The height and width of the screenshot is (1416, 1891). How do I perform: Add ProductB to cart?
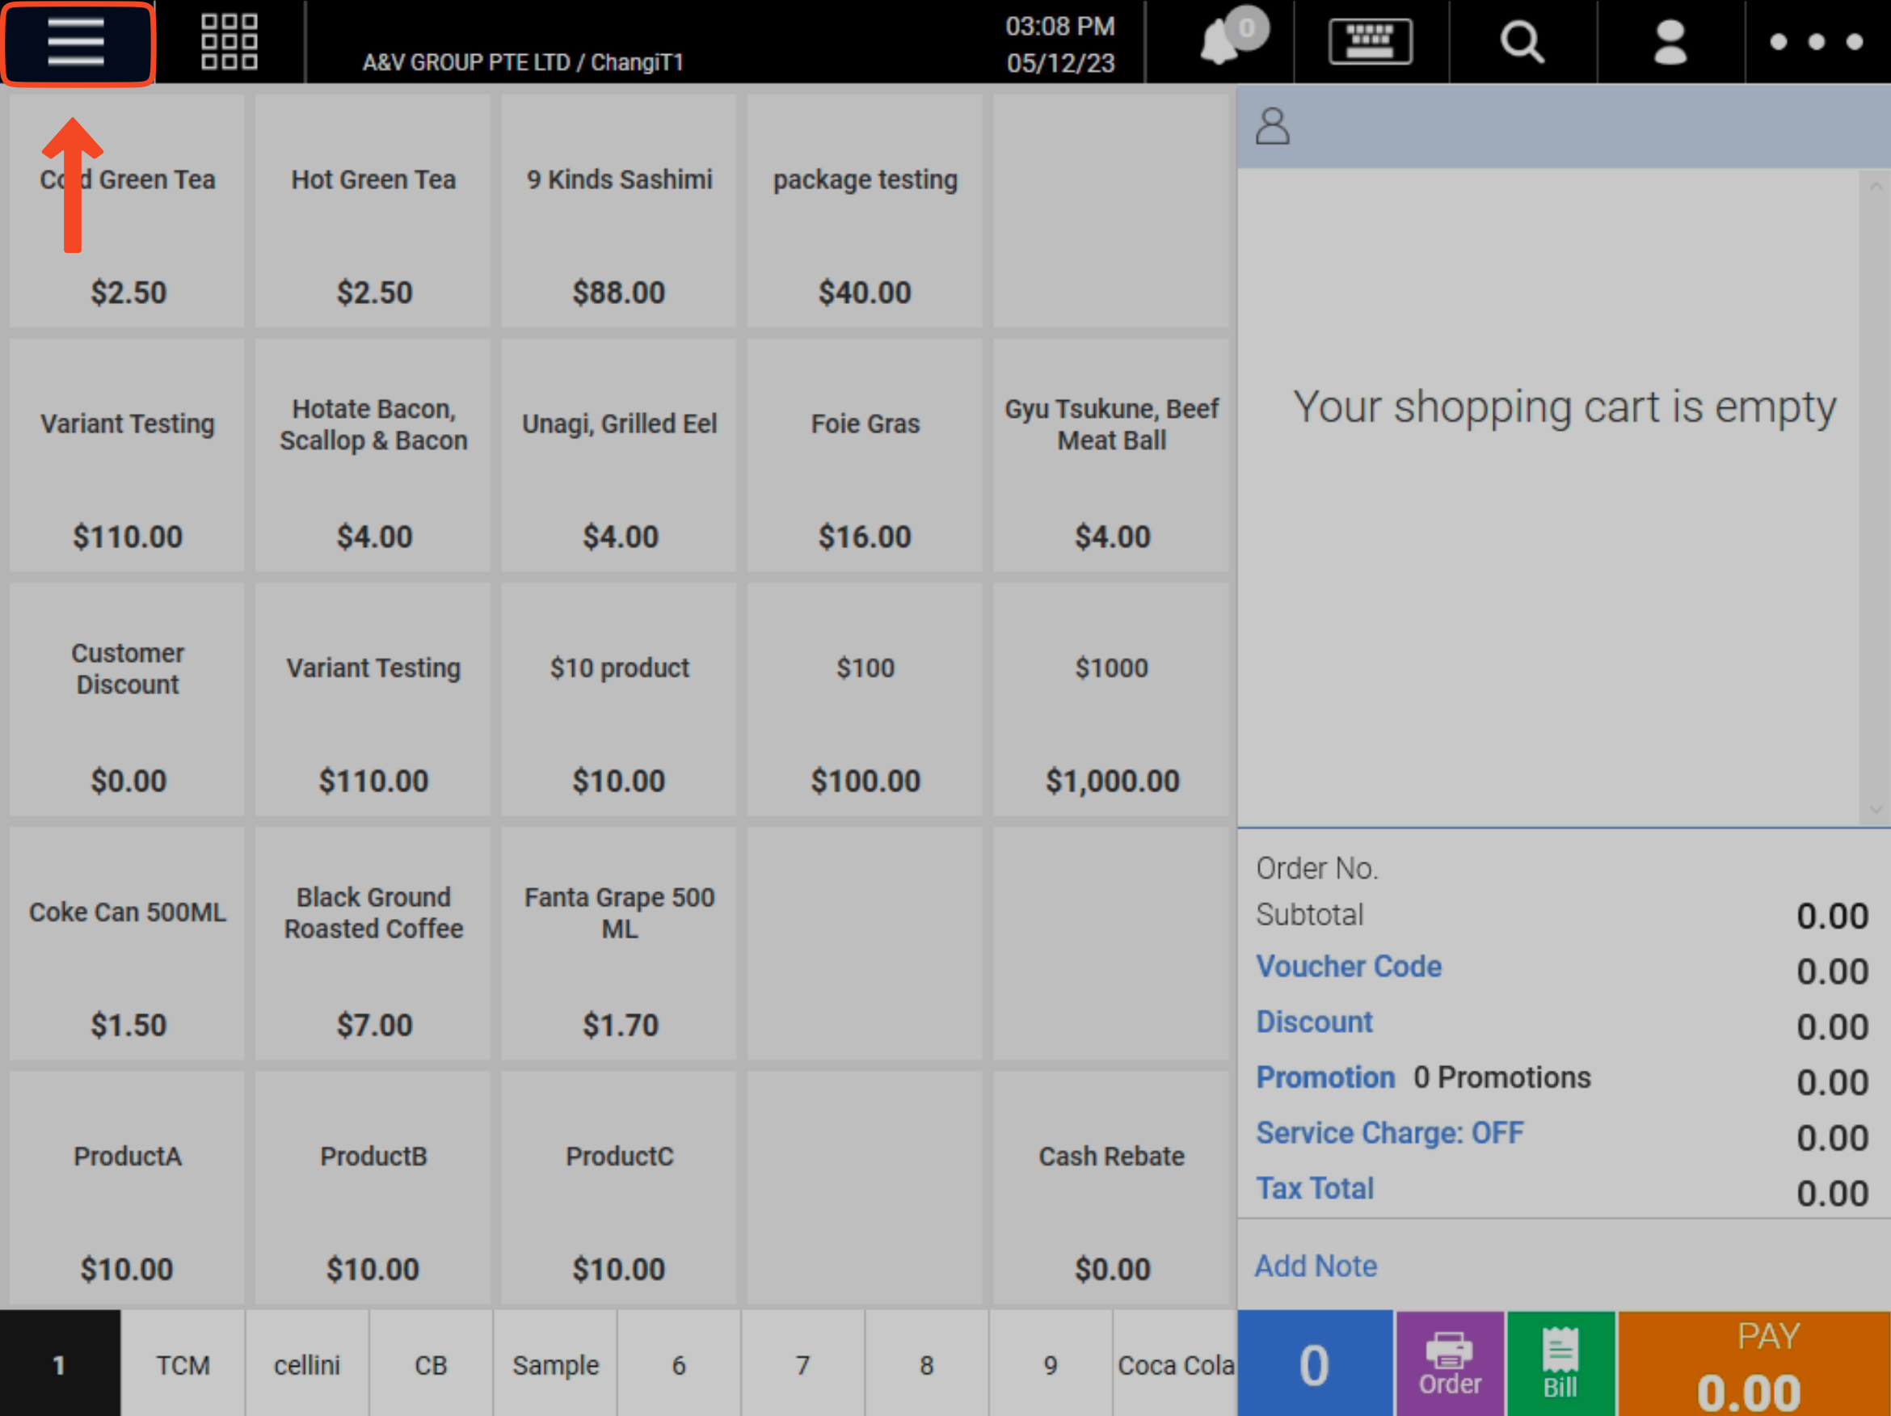coord(373,1188)
